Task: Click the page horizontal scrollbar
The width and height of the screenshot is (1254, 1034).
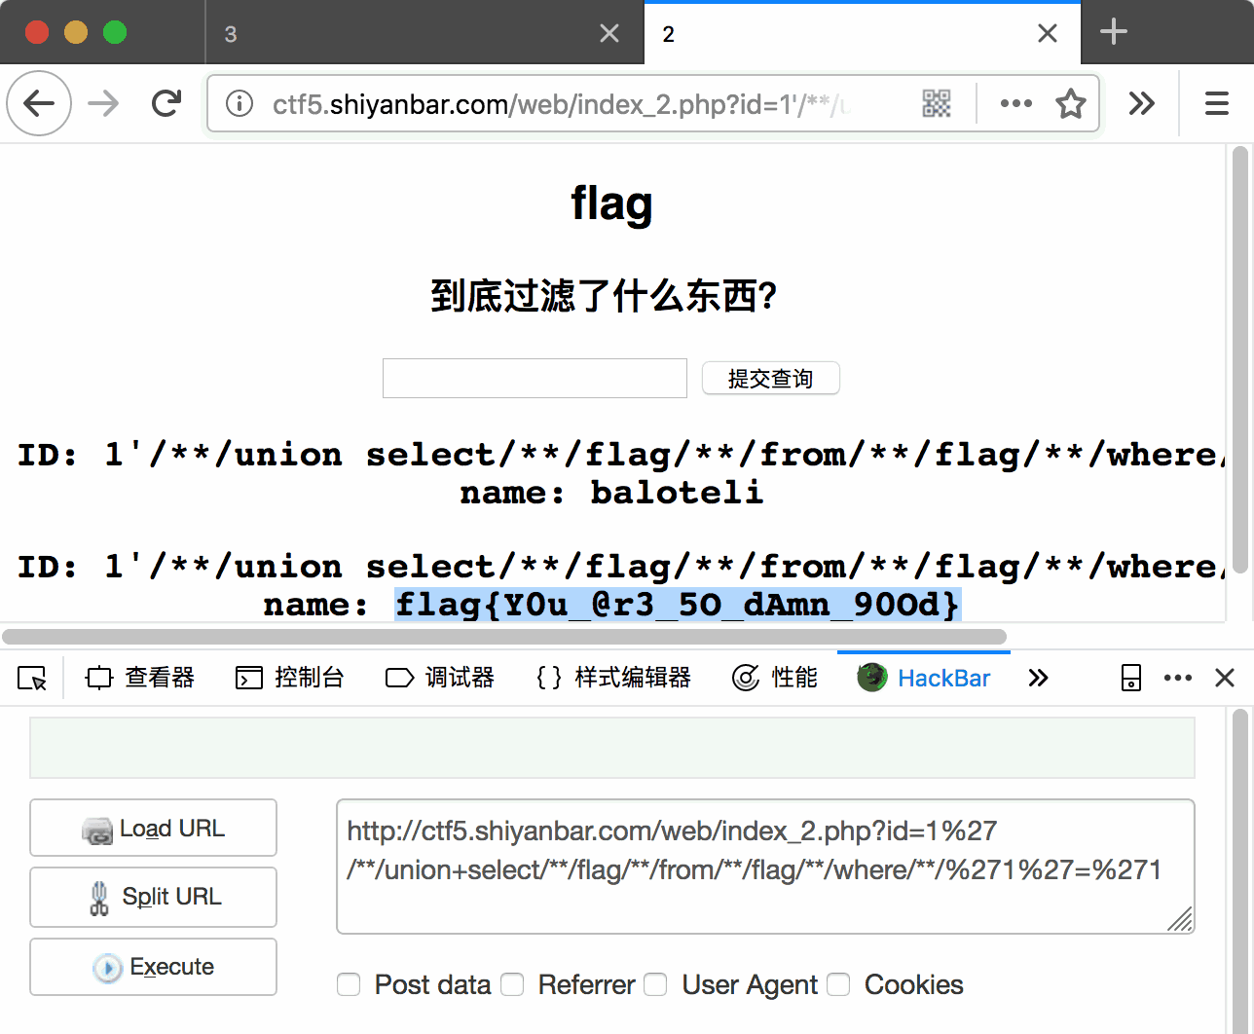Action: (x=504, y=637)
